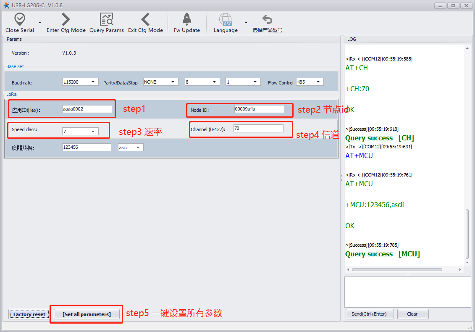
Task: Open the arrow next to Close Serial
Action: click(40, 23)
